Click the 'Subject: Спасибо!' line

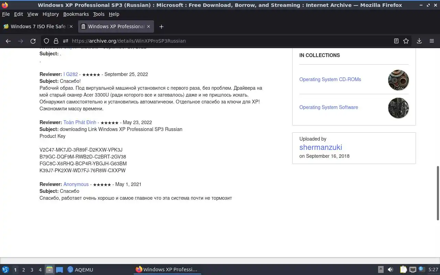60,81
